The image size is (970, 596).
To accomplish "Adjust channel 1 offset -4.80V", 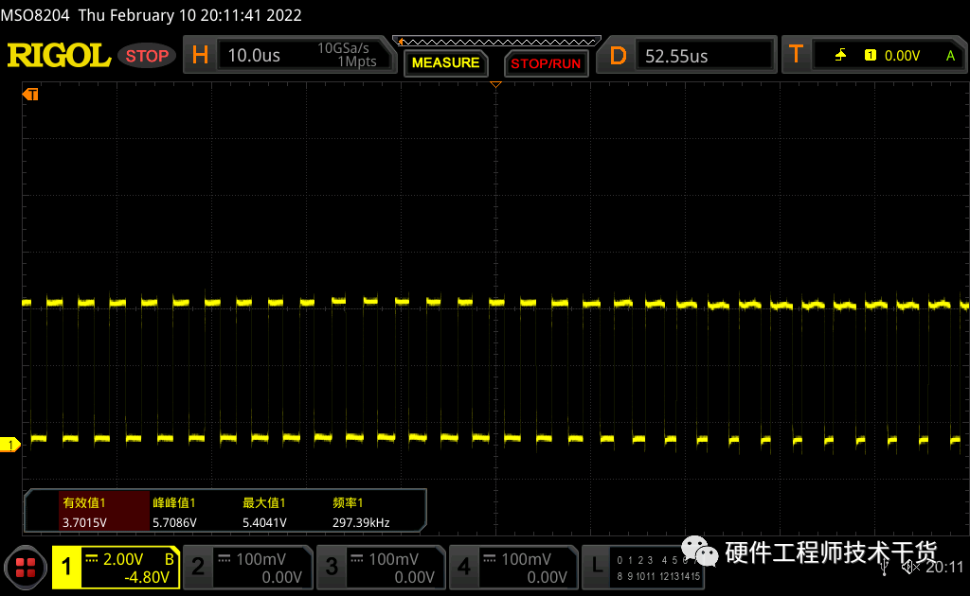I will 147,577.
